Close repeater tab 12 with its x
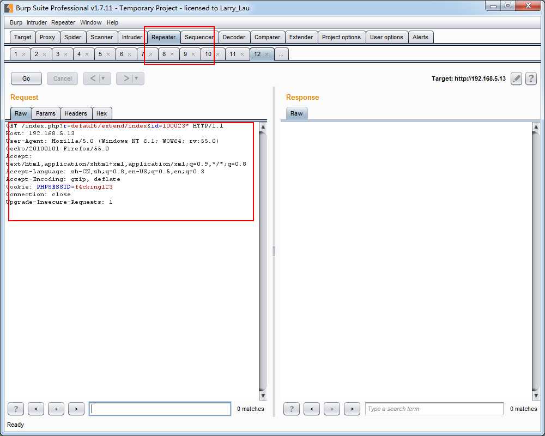 coord(267,55)
